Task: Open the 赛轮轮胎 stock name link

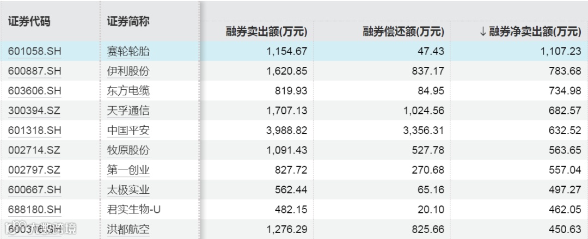Action: point(128,51)
